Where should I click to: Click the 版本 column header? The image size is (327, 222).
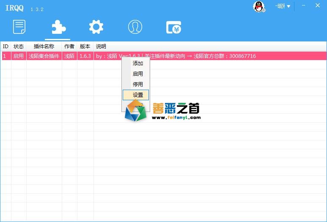pyautogui.click(x=85, y=46)
